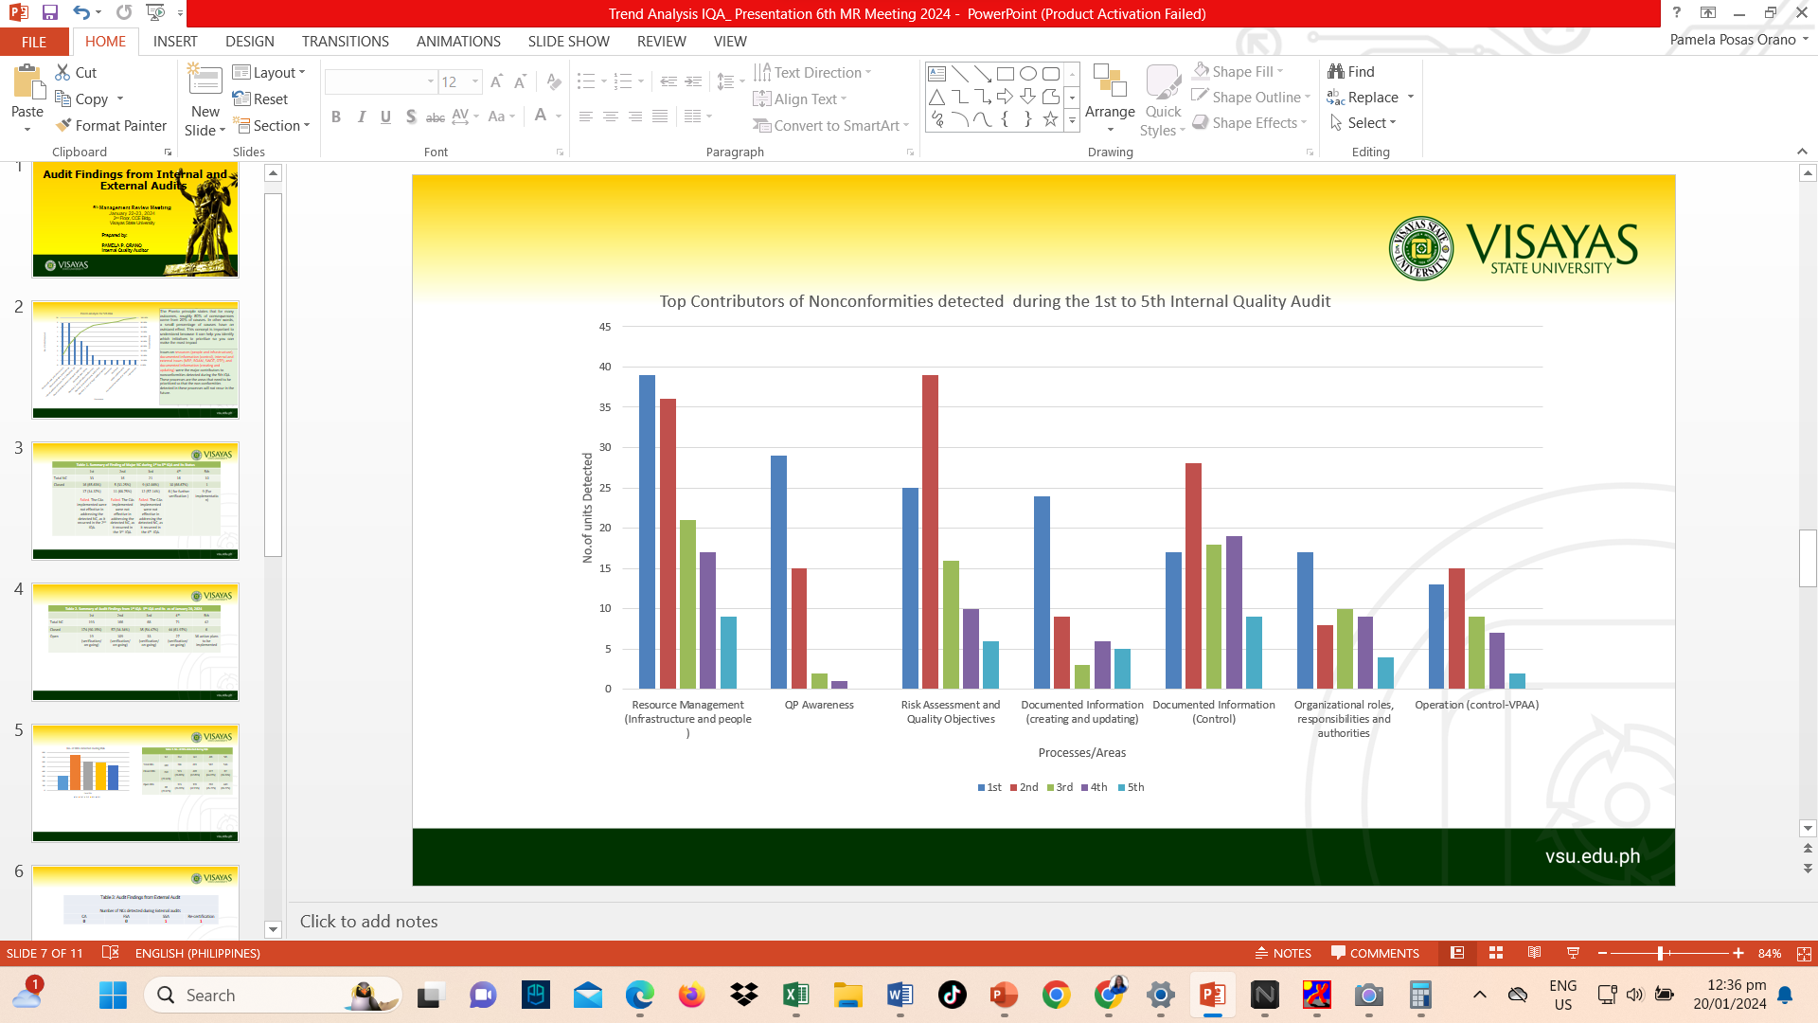Switch to the TRANSITIONS tab
The width and height of the screenshot is (1818, 1023).
click(x=345, y=41)
